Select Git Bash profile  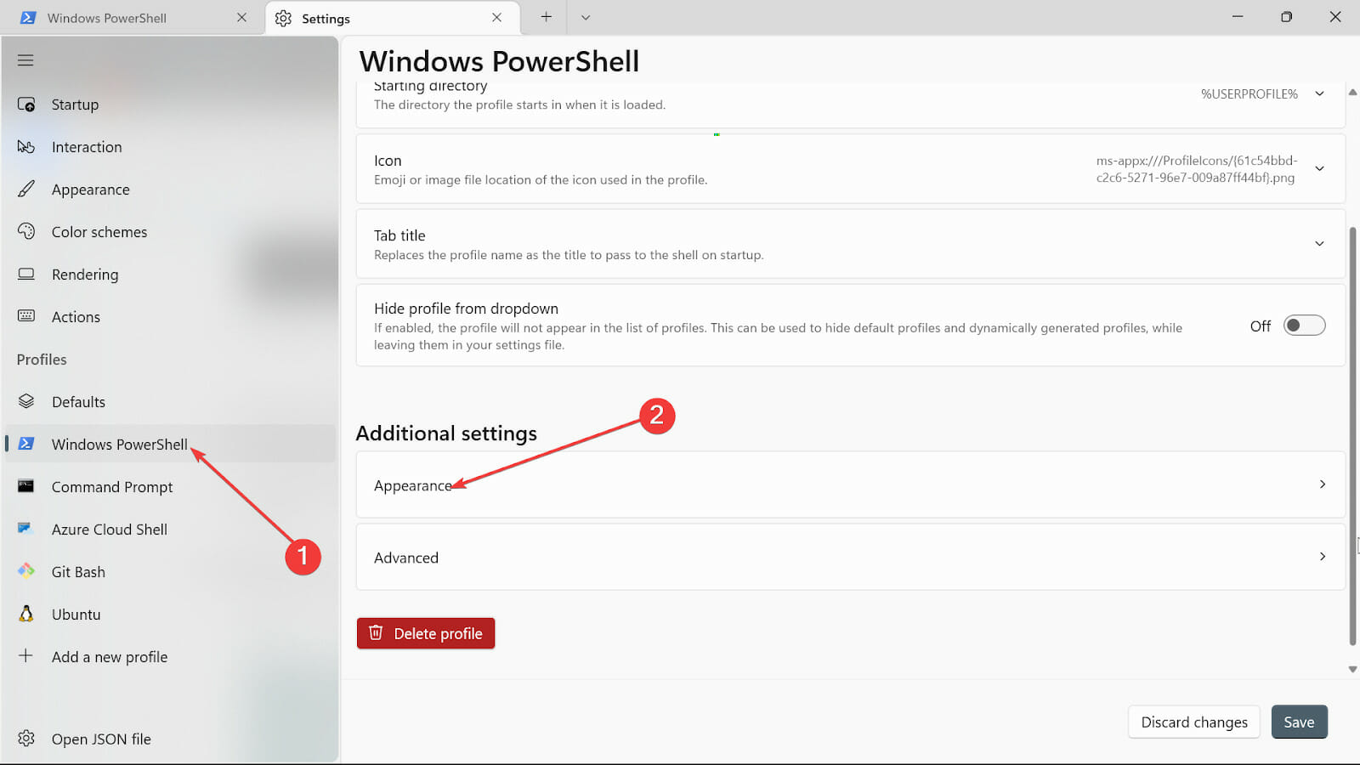170,572
